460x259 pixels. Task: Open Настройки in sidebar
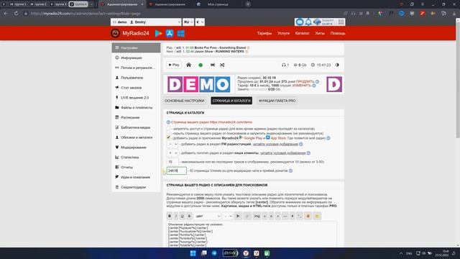tap(136, 48)
